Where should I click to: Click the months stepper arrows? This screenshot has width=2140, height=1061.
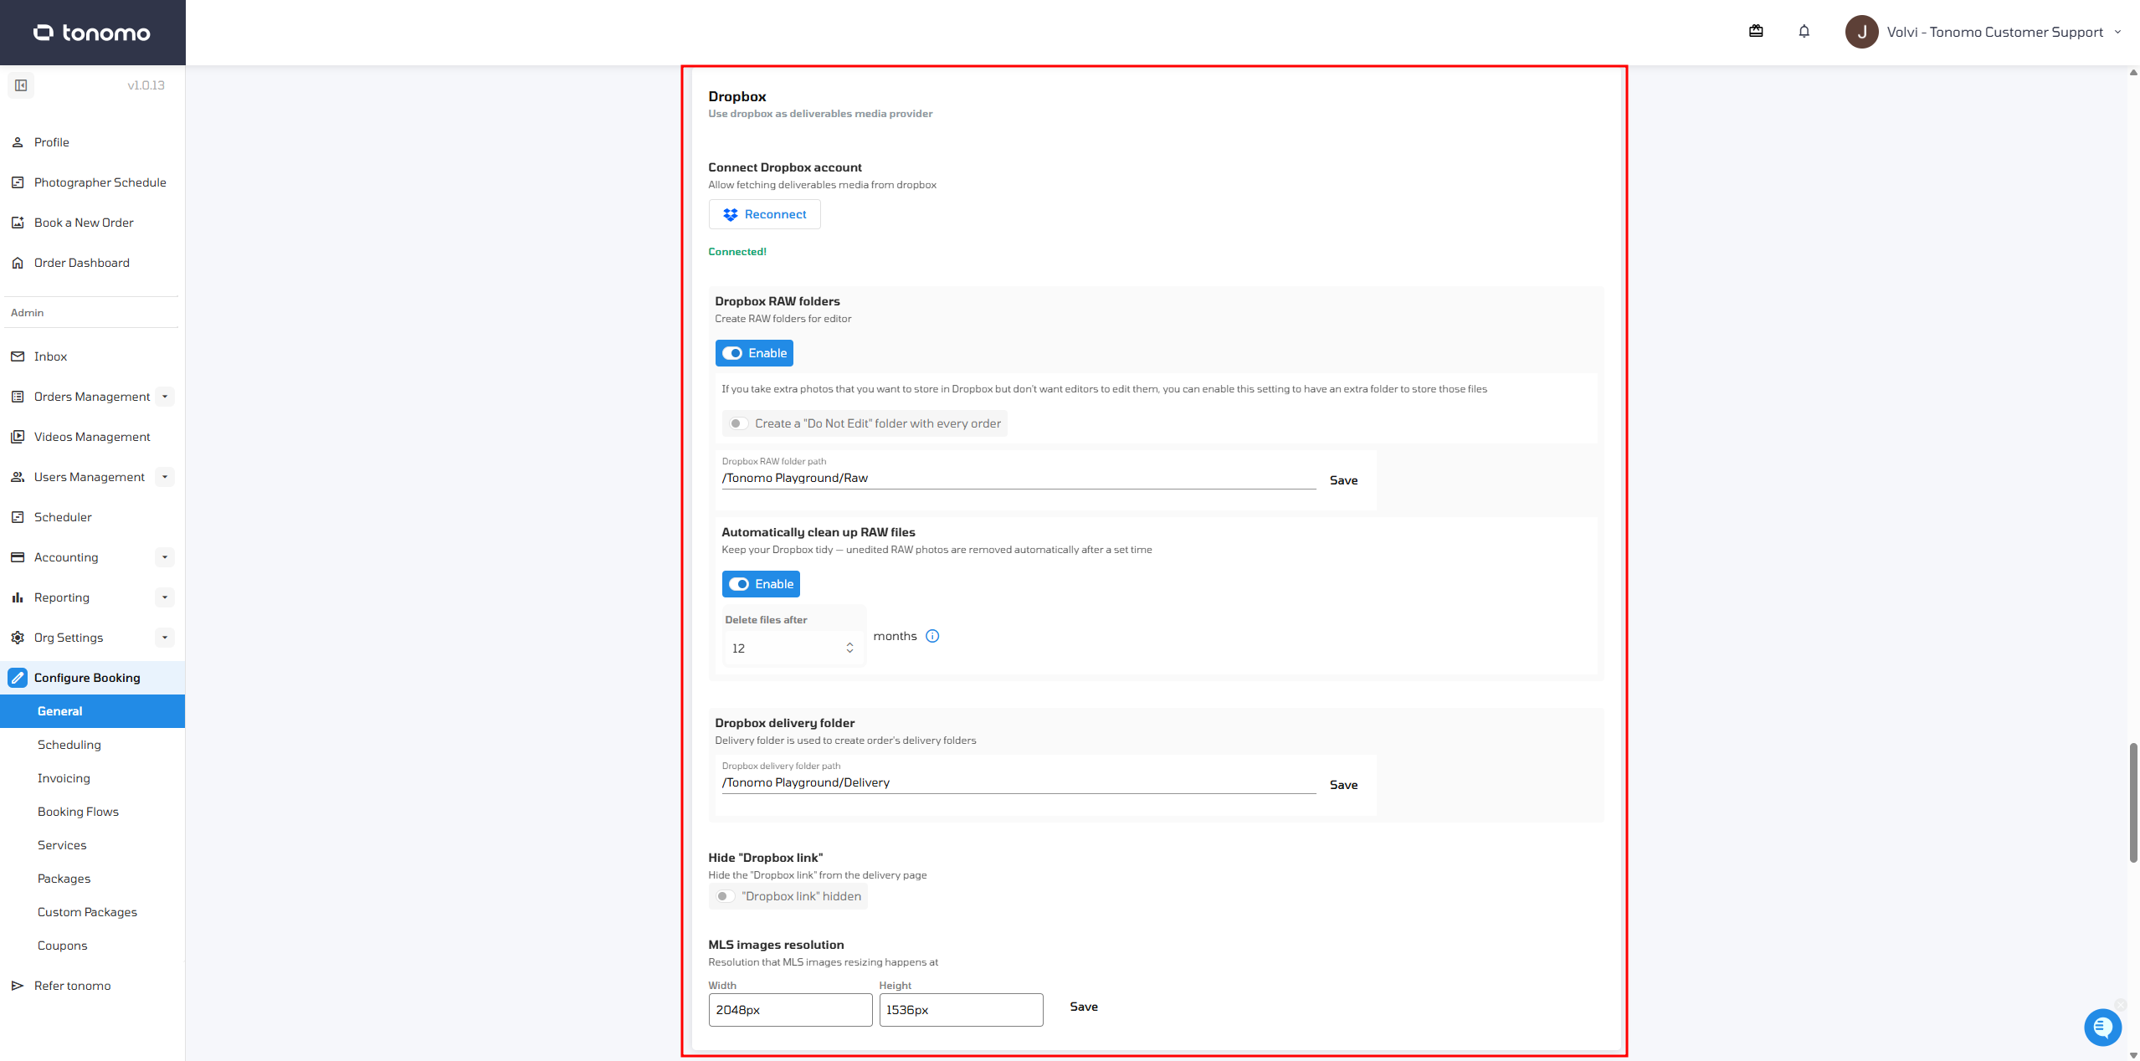pyautogui.click(x=849, y=648)
